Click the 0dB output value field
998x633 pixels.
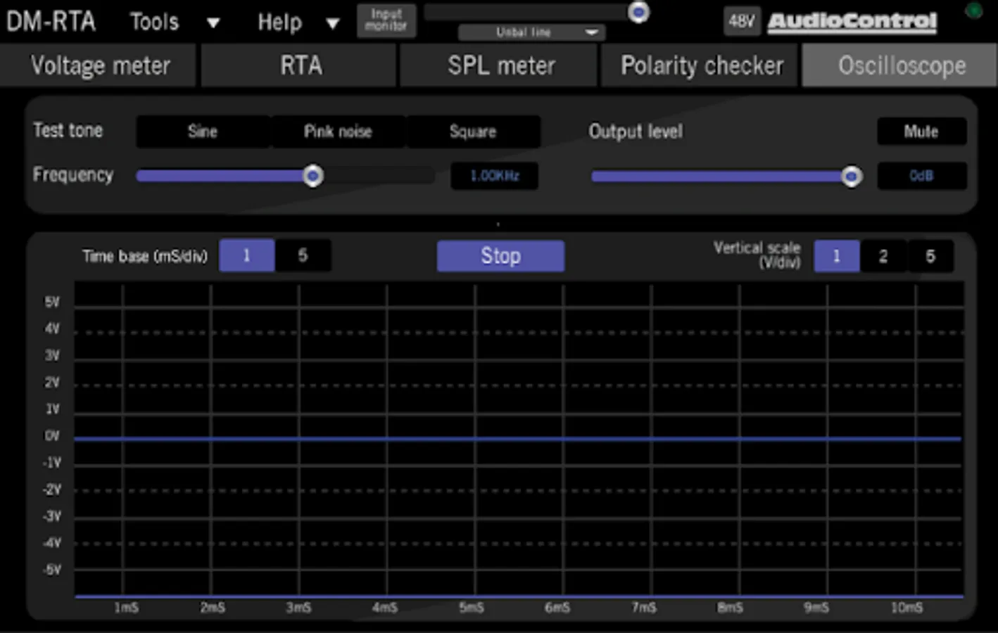click(921, 176)
